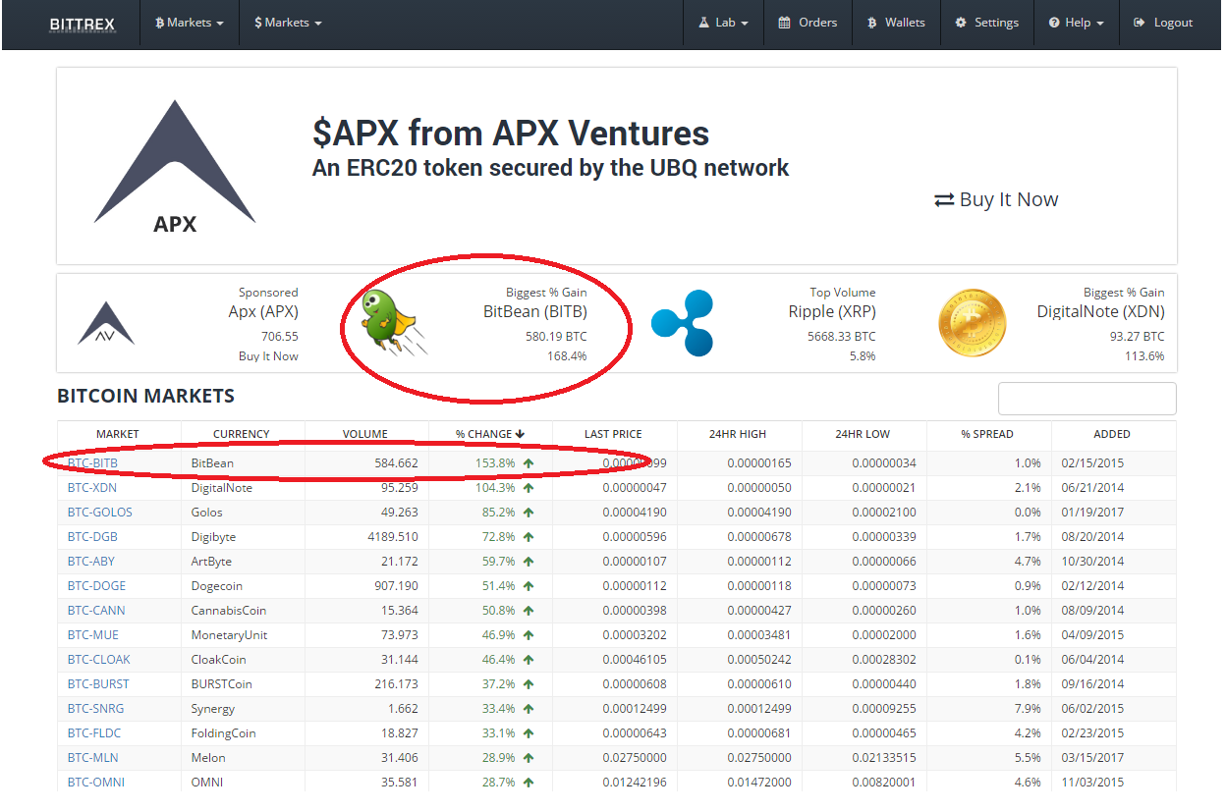Open the BTC-FLDC market
This screenshot has width=1226, height=812.
tap(94, 732)
